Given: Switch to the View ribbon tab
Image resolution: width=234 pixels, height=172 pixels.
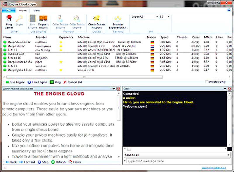Looking at the screenshot, I should click(x=37, y=11).
